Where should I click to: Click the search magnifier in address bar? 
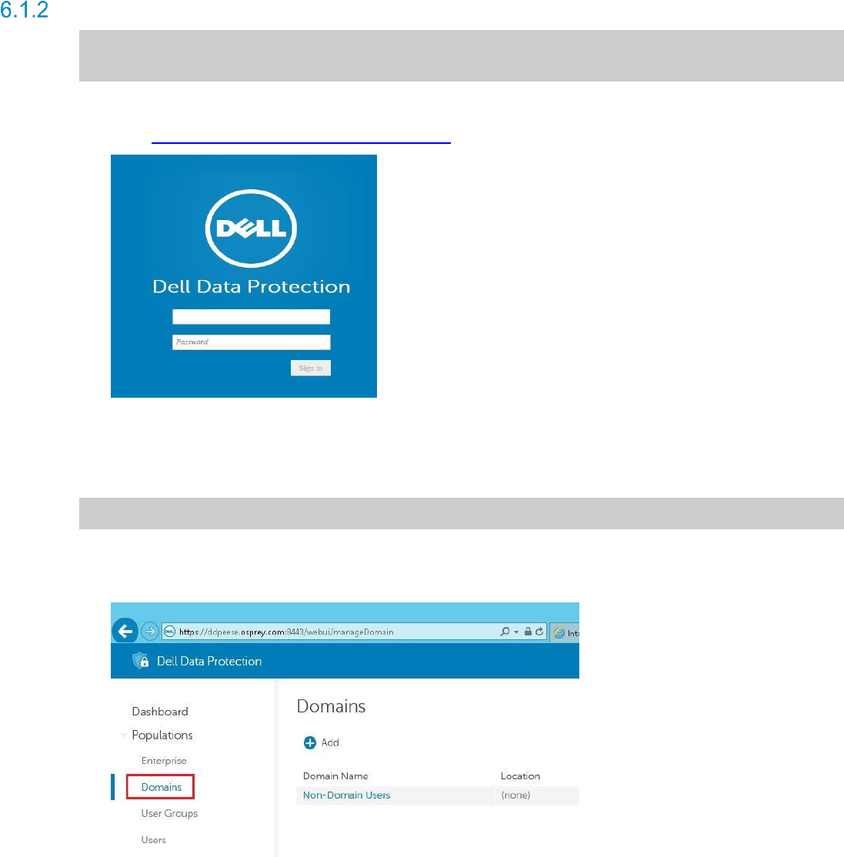tap(505, 632)
